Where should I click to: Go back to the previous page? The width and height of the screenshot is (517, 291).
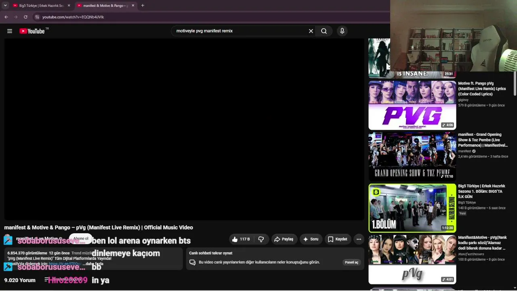click(x=6, y=17)
